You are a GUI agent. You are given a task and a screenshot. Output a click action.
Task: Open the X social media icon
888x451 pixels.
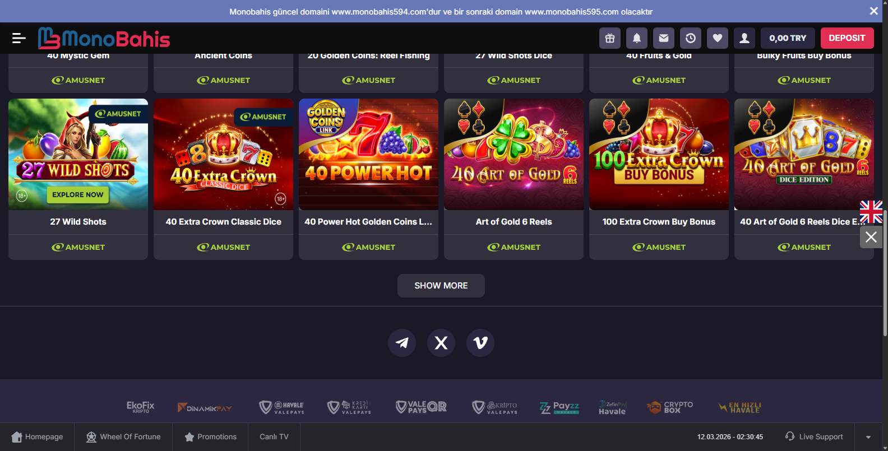click(x=441, y=343)
